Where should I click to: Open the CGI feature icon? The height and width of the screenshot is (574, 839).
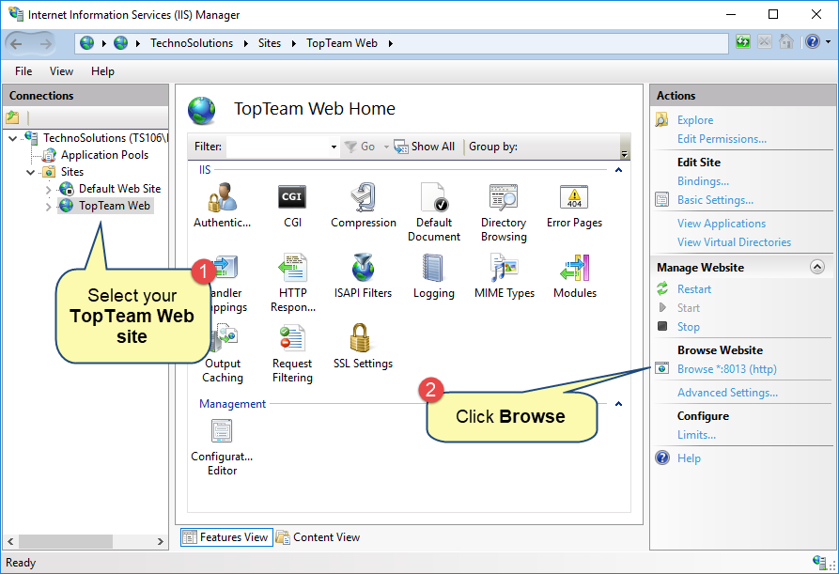[x=292, y=197]
